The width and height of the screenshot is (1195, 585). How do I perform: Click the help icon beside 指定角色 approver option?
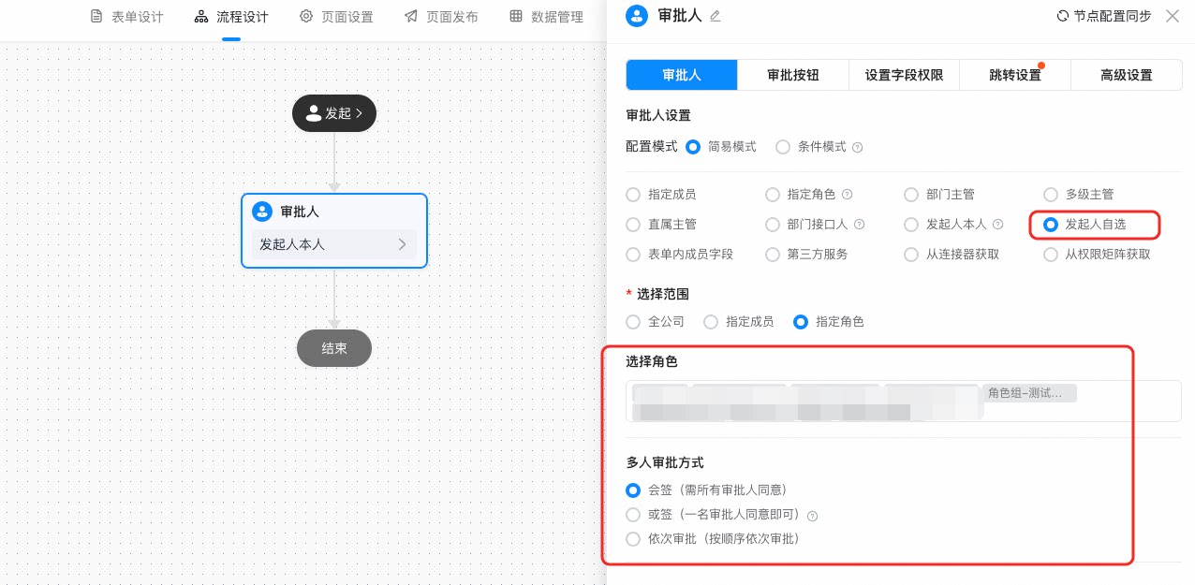[x=847, y=195]
